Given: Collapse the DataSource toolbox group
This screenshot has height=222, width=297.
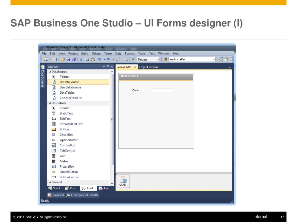Looking at the screenshot, I should point(50,72).
